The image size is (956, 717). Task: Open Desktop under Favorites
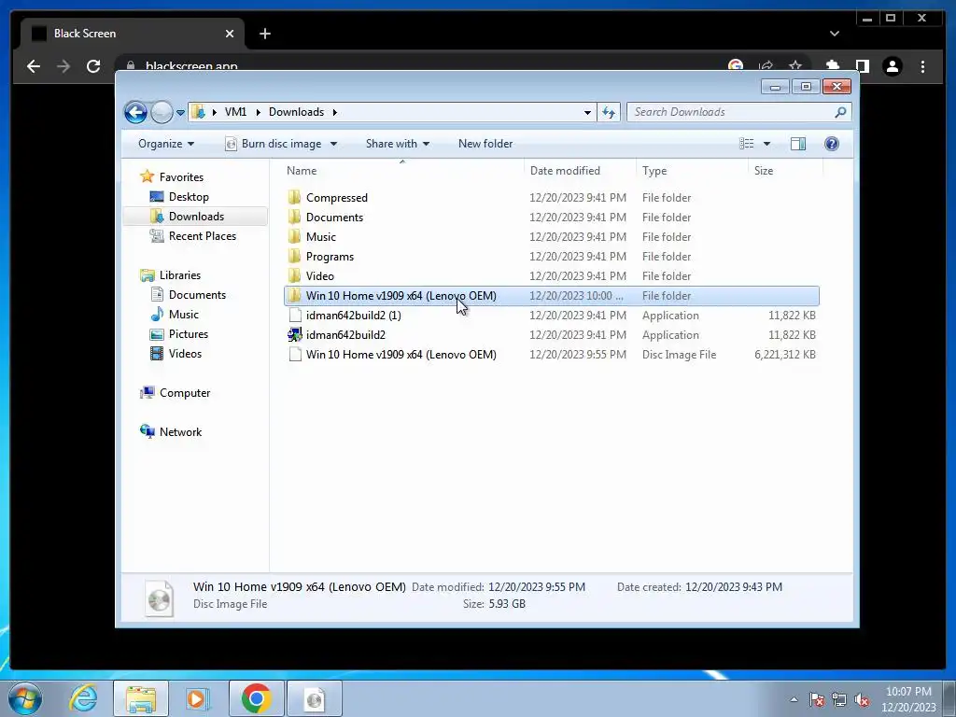point(189,197)
